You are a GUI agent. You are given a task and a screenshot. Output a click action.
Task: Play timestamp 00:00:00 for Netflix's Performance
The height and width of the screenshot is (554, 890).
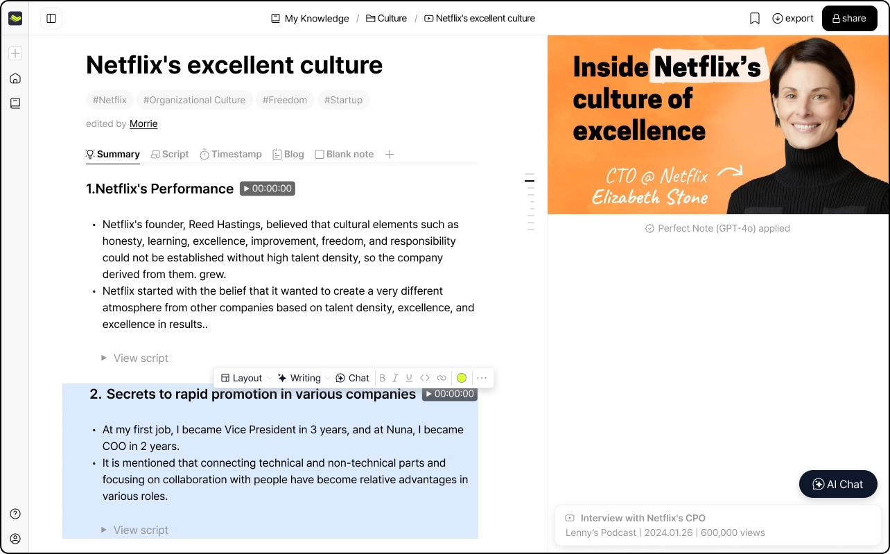point(268,189)
